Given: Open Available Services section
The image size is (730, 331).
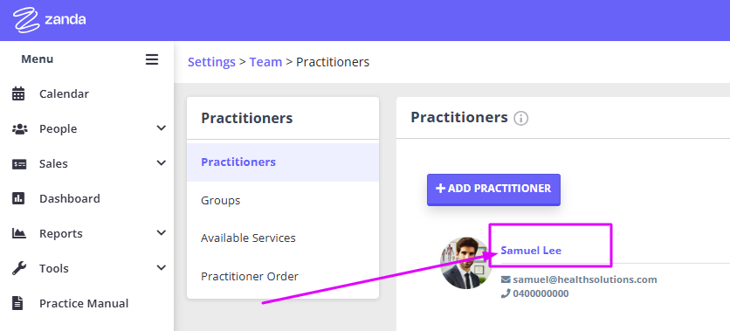Looking at the screenshot, I should tap(283, 238).
